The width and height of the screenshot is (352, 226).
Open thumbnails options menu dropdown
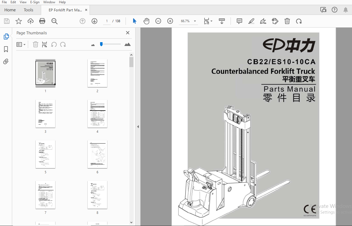coord(21,44)
